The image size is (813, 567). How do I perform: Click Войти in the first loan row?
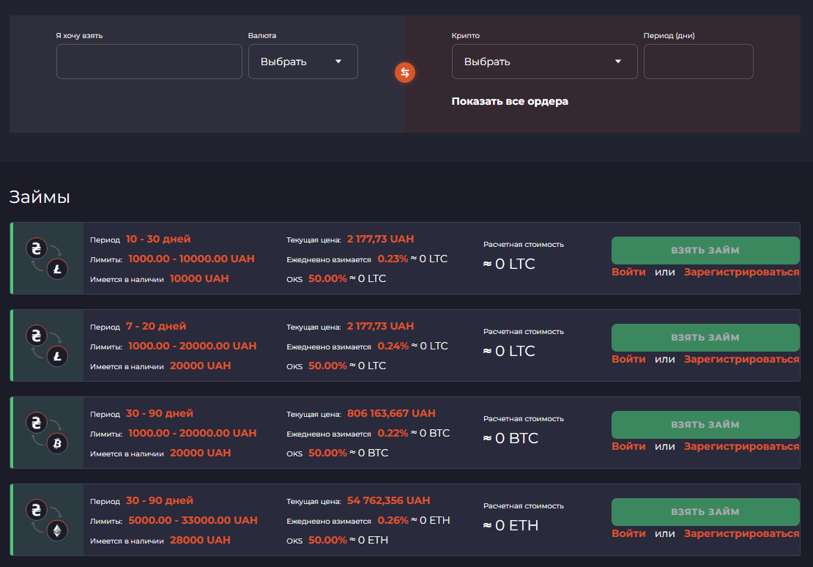click(x=628, y=272)
